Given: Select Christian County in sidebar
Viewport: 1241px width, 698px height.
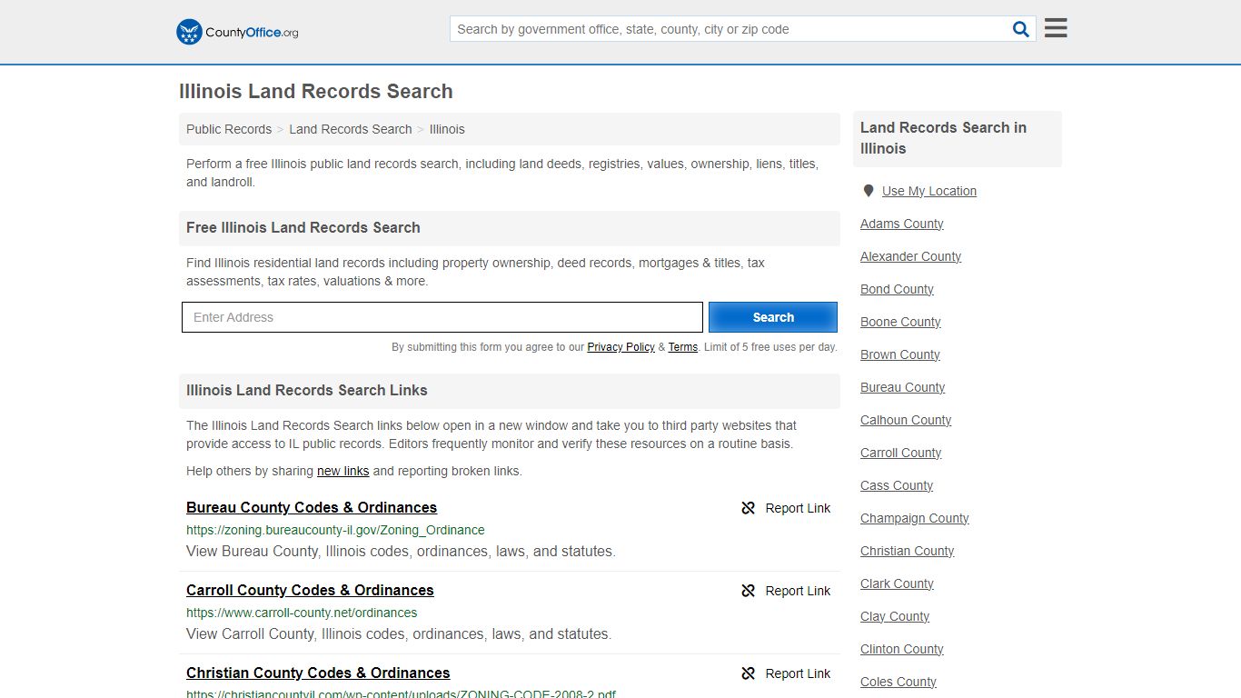Looking at the screenshot, I should coord(907,551).
